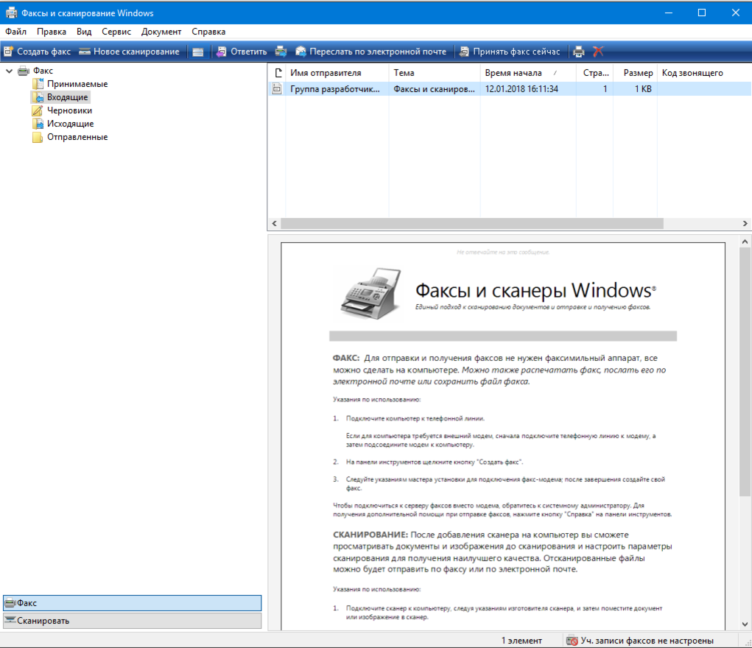Screen dimensions: 752x648
Task: Open the Файл menu
Action: tap(15, 32)
